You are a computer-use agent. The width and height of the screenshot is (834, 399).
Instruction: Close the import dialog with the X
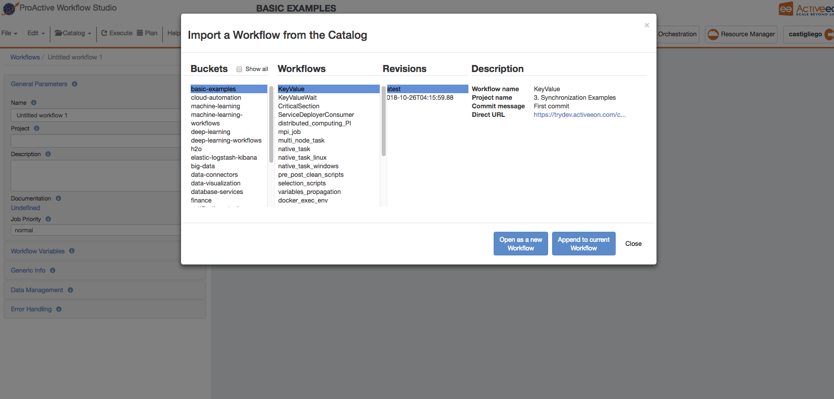[646, 25]
